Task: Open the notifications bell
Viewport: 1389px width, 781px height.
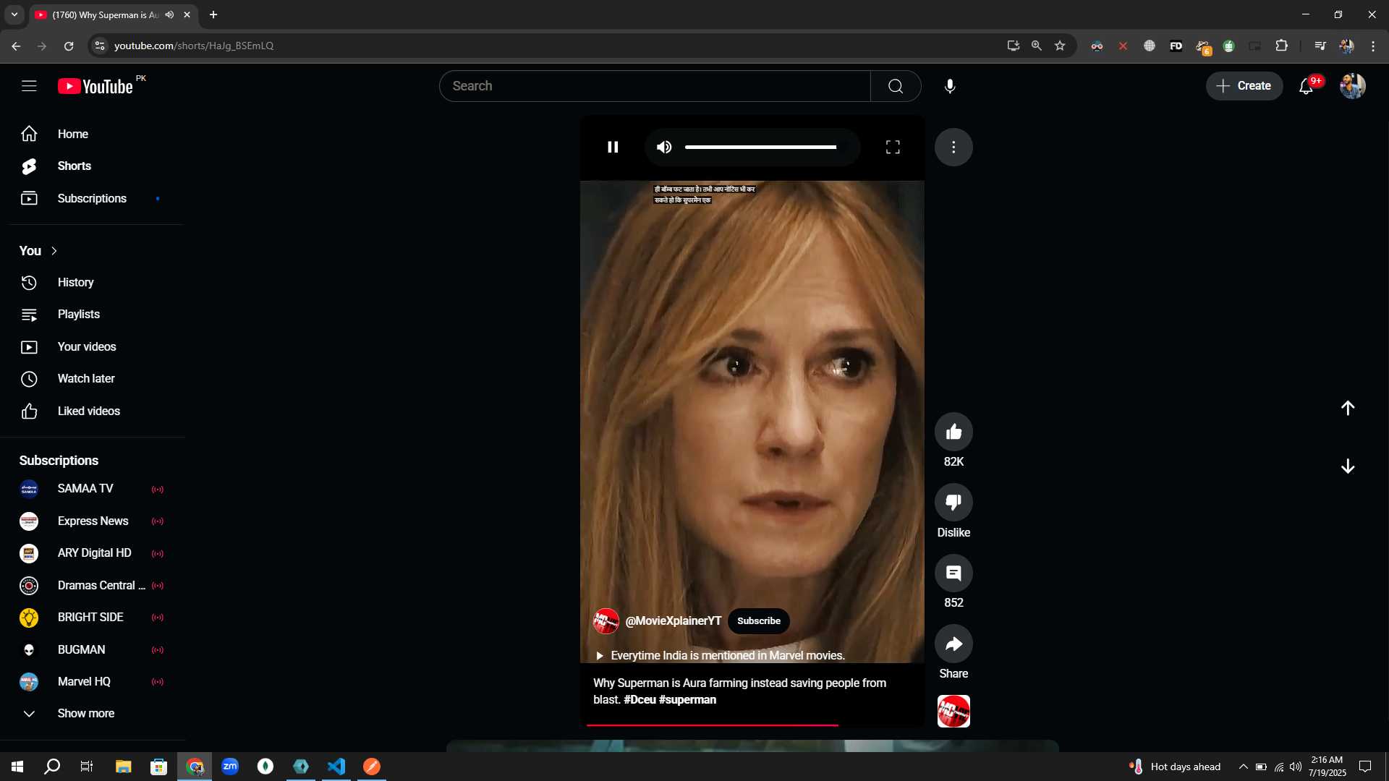Action: coord(1306,86)
